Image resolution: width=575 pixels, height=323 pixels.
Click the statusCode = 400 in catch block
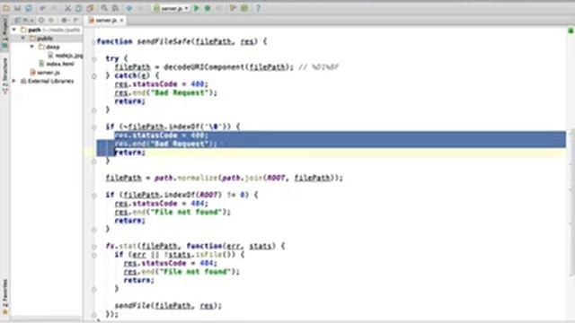click(170, 84)
